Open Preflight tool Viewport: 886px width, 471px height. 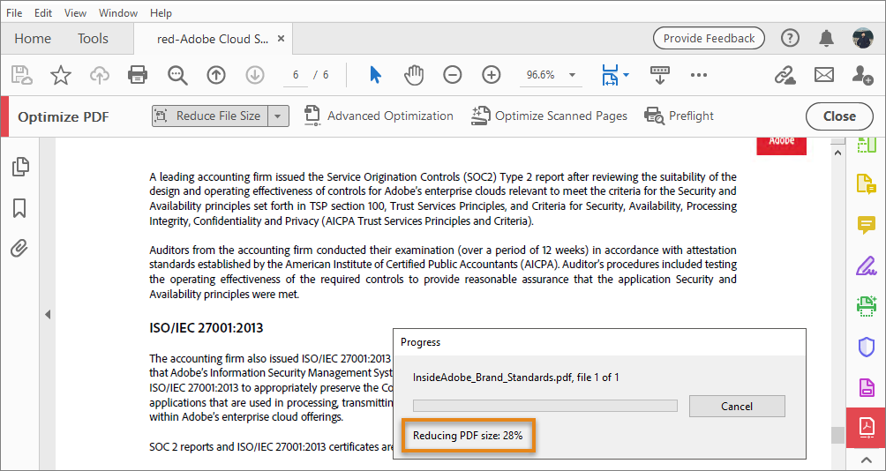pyautogui.click(x=680, y=116)
